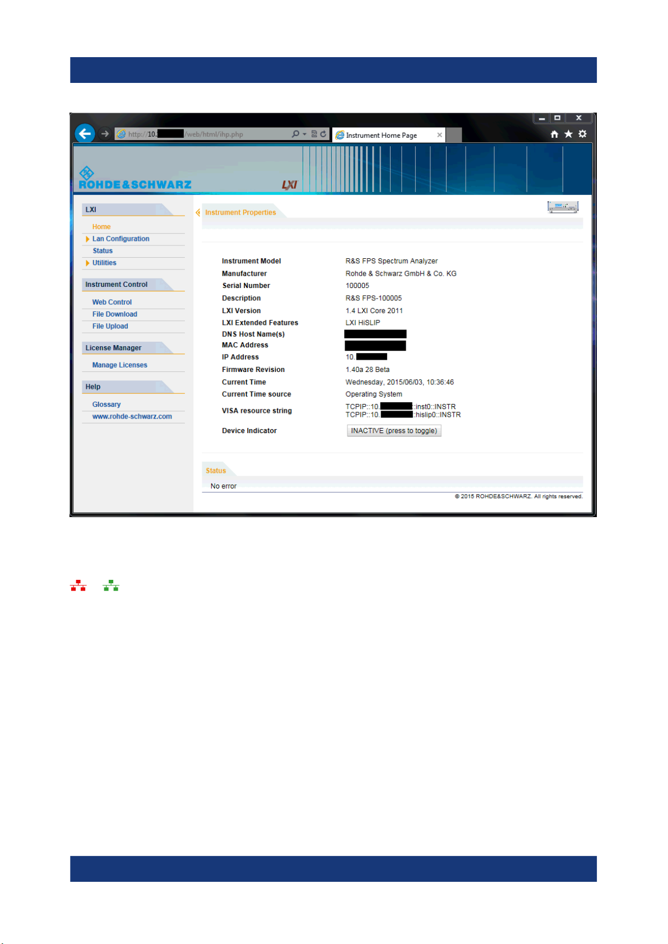668x944 pixels.
Task: Click the LXI sidebar section header
Action: 133,210
